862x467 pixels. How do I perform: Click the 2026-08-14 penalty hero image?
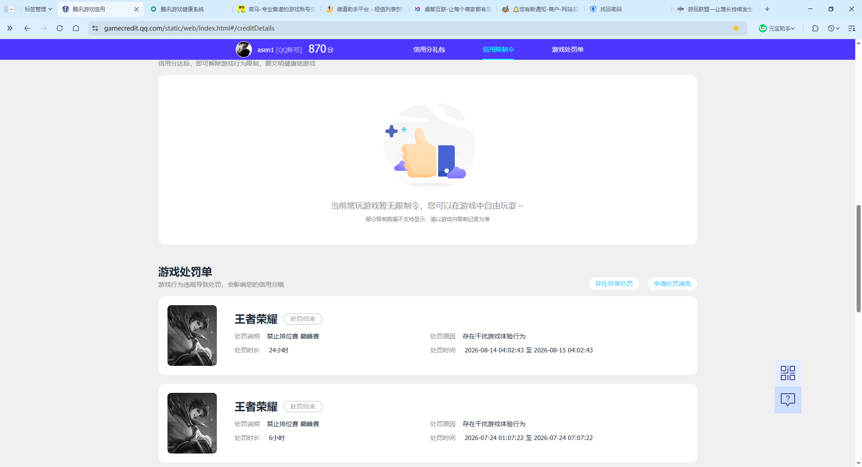coord(192,335)
